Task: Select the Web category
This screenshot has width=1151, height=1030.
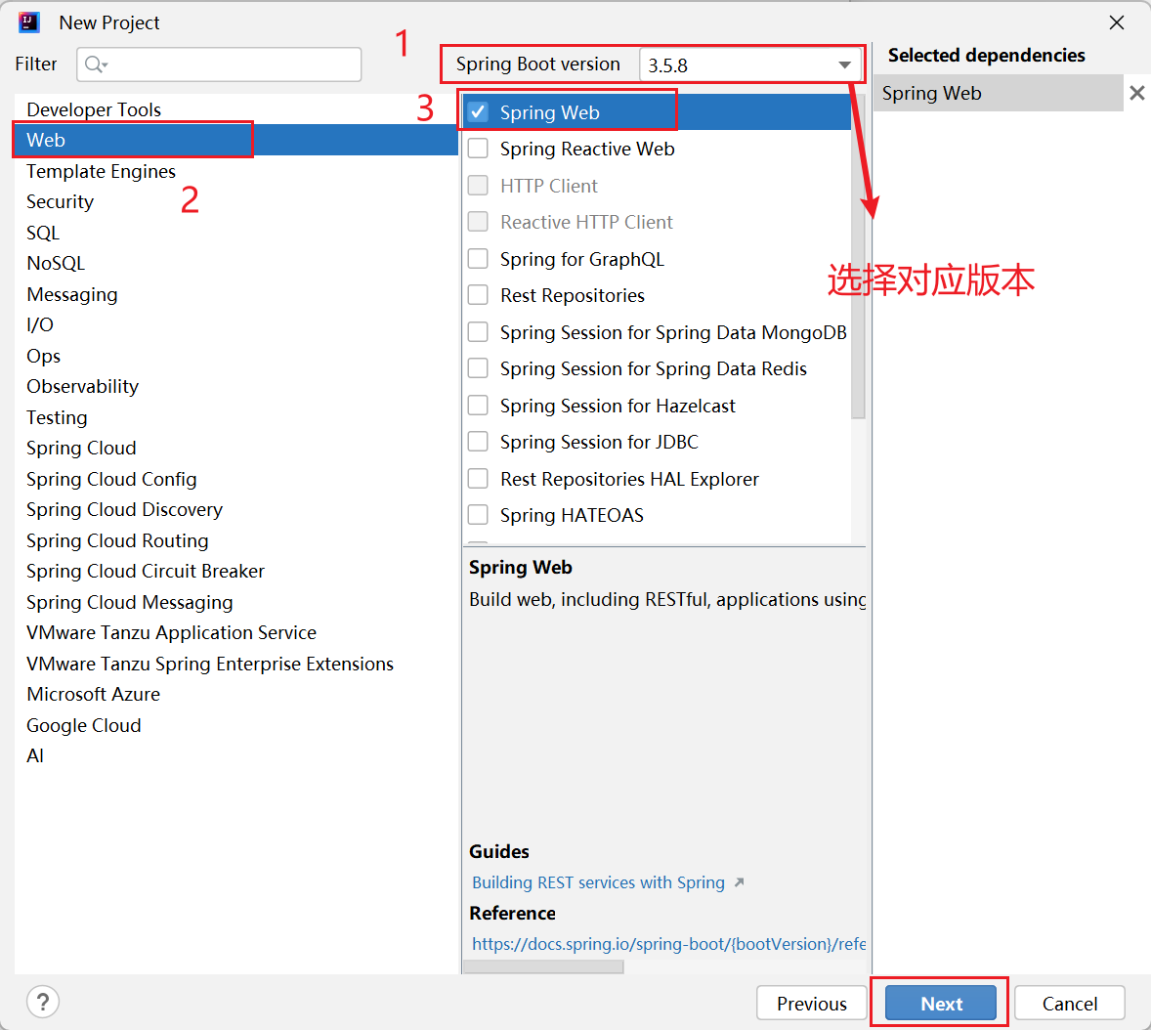Action: (236, 140)
